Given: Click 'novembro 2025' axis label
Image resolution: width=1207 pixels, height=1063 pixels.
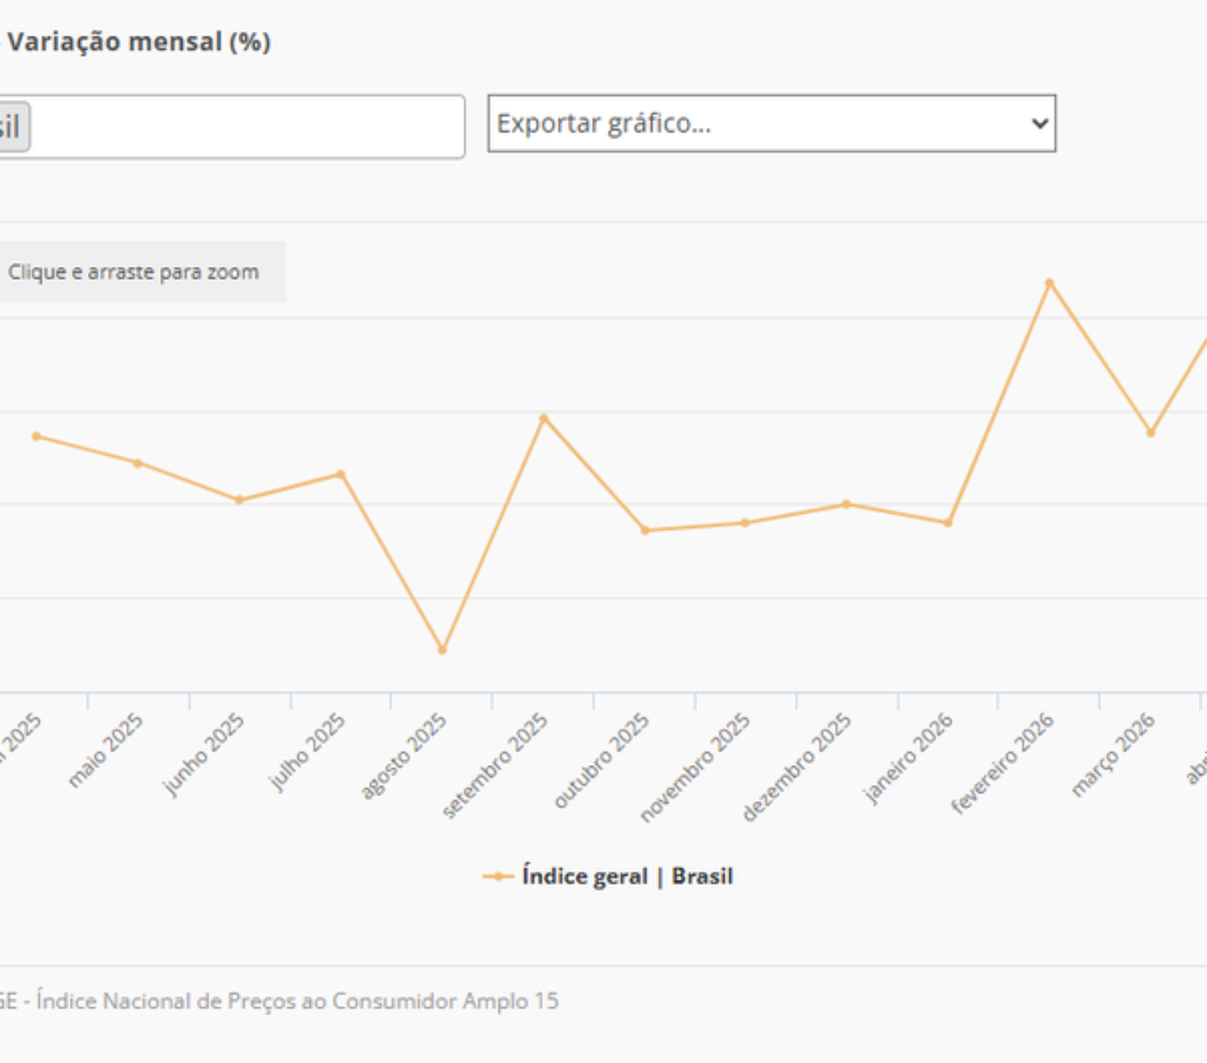Looking at the screenshot, I should [695, 768].
